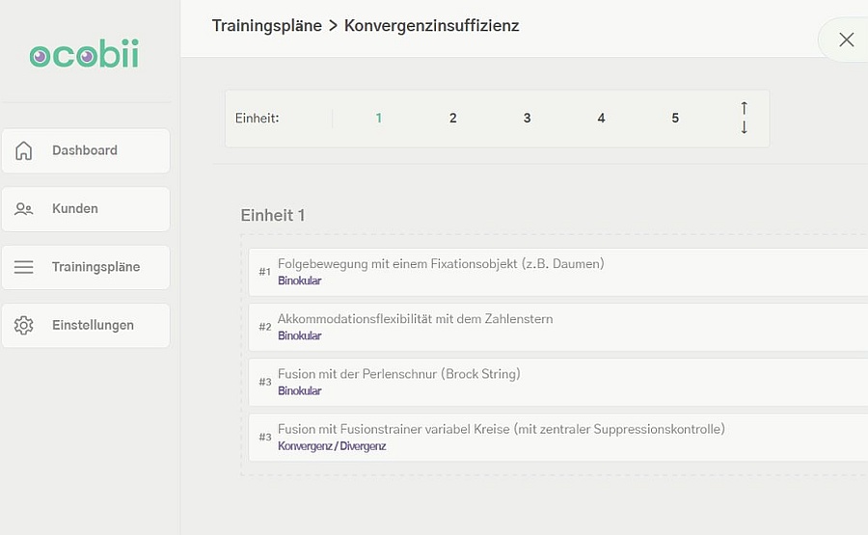Go to Einheit 4

tap(601, 119)
